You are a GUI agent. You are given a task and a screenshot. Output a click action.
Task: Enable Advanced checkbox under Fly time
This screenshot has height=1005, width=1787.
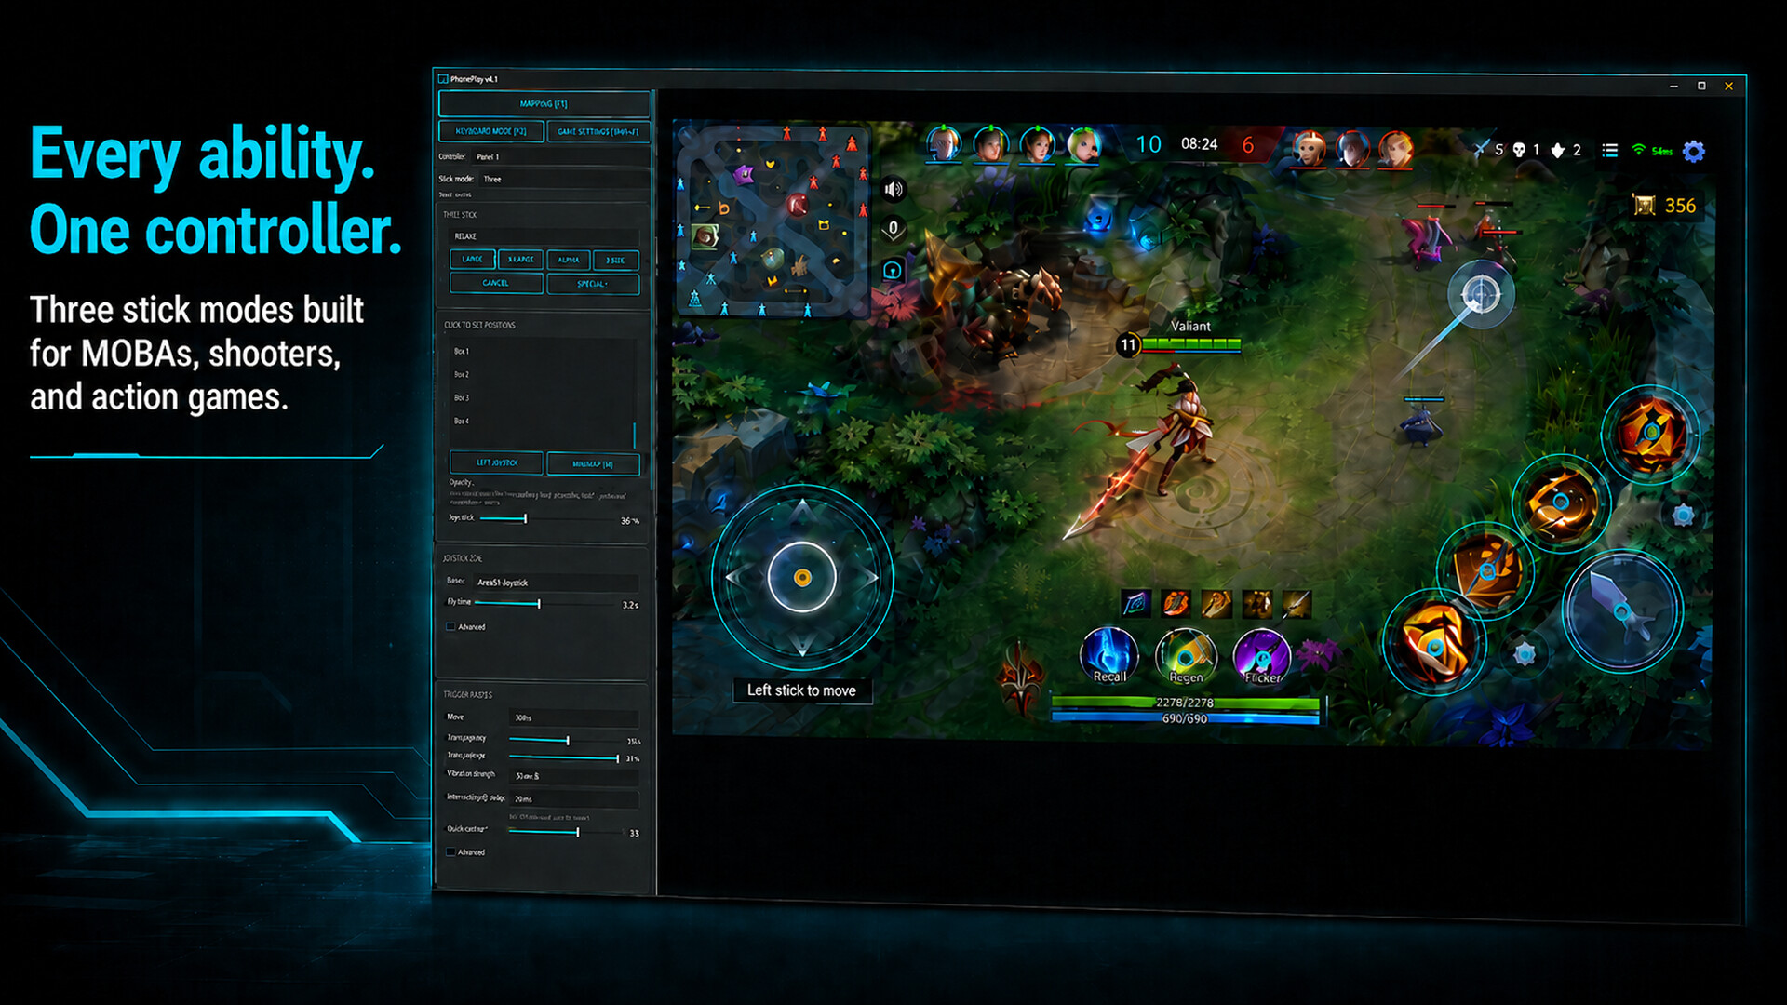coord(450,627)
